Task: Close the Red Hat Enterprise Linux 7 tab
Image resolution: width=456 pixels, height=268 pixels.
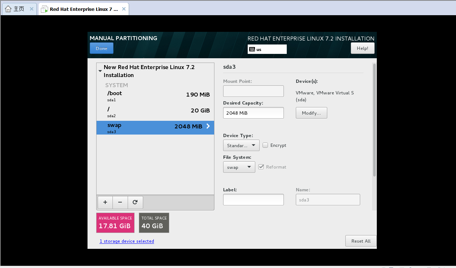Action: coord(124,9)
